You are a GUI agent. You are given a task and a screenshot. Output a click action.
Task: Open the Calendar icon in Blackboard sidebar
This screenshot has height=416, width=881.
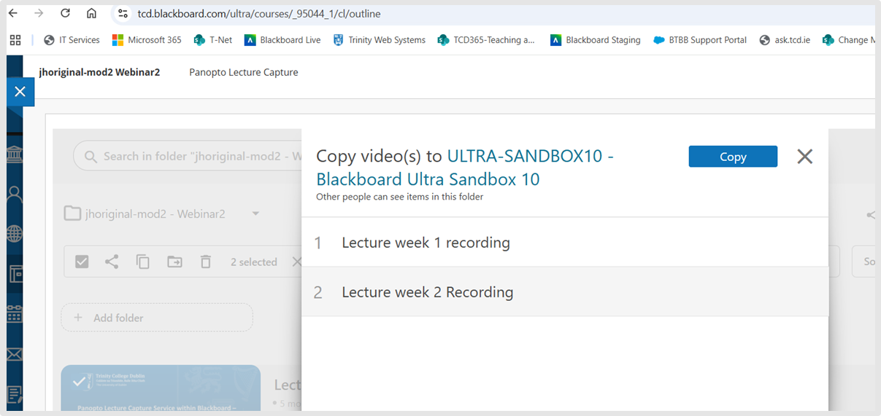(x=15, y=314)
